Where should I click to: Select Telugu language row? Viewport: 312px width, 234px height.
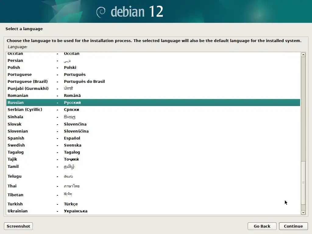153,176
